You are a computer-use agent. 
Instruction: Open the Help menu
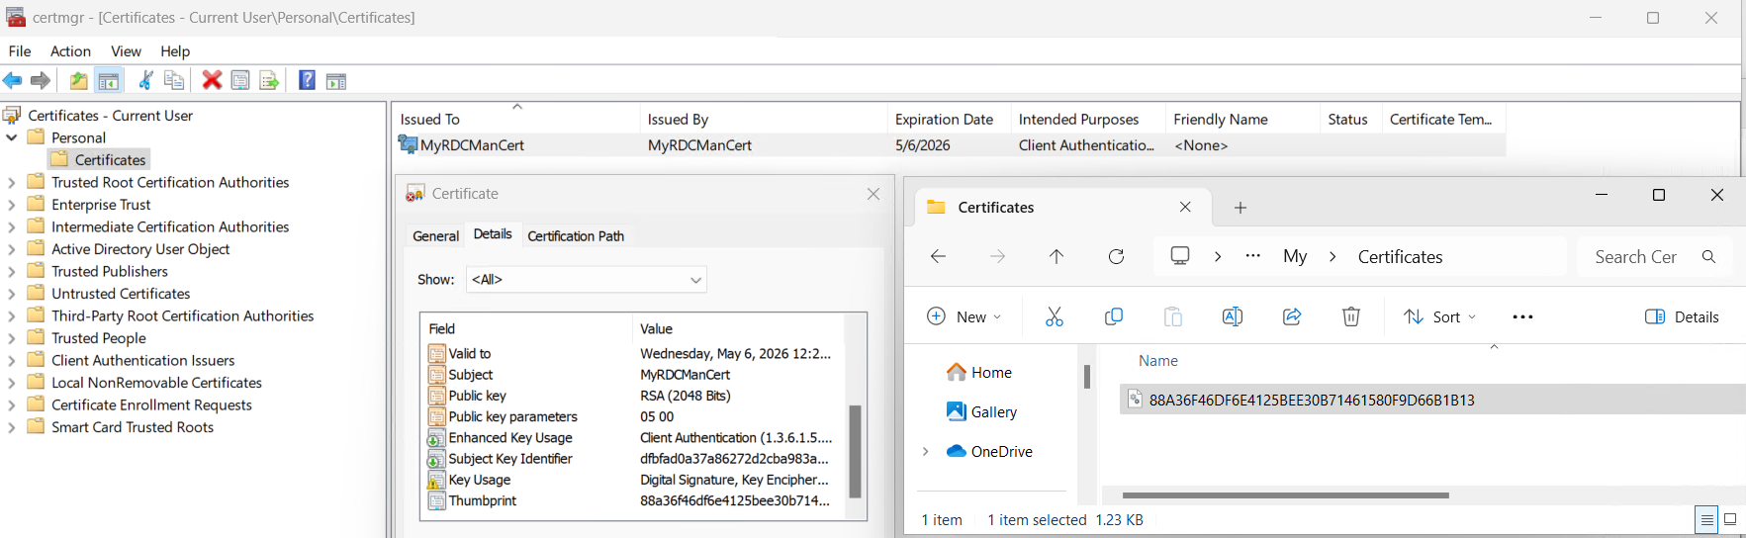(x=175, y=50)
